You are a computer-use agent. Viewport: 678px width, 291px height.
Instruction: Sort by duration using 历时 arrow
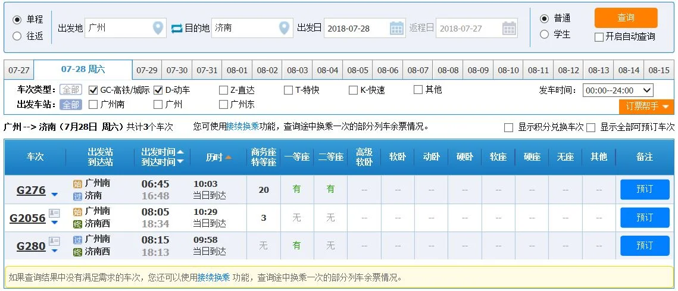(x=229, y=157)
